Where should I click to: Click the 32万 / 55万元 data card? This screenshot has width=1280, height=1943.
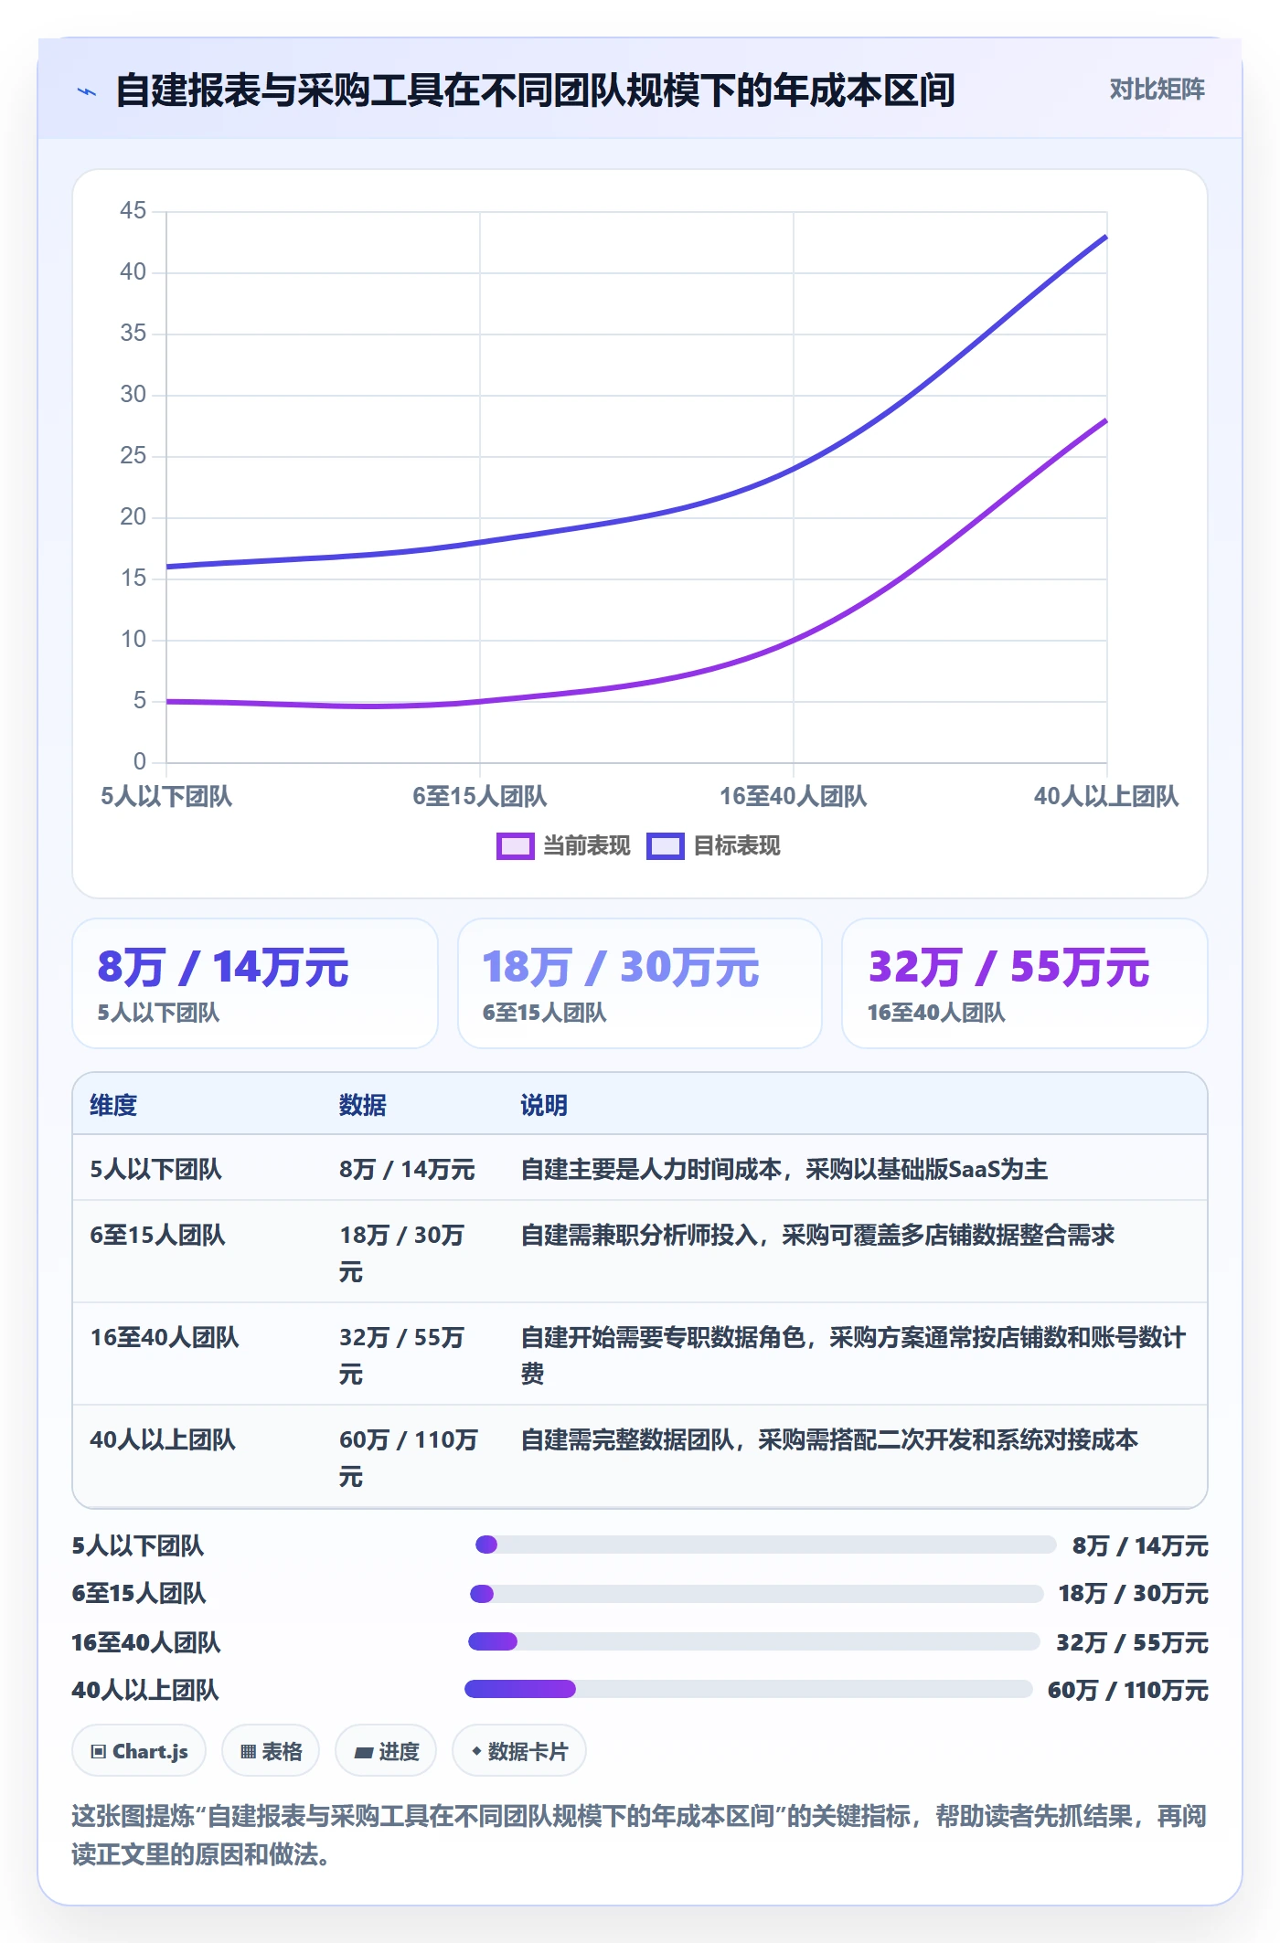point(1025,983)
